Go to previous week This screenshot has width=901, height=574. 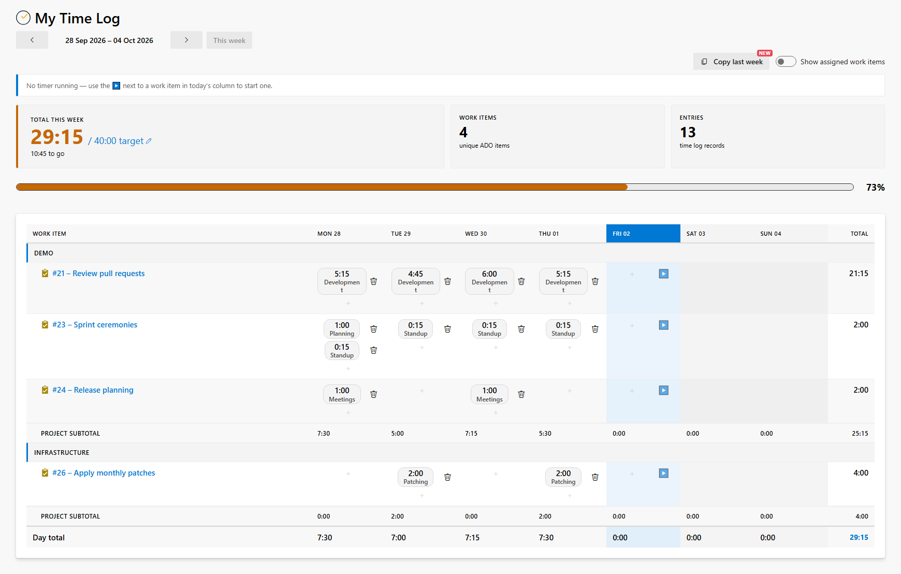32,40
